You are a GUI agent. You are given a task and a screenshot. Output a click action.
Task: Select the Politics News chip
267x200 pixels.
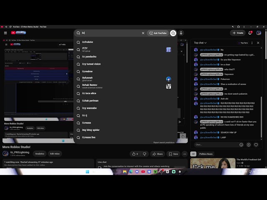(206, 154)
